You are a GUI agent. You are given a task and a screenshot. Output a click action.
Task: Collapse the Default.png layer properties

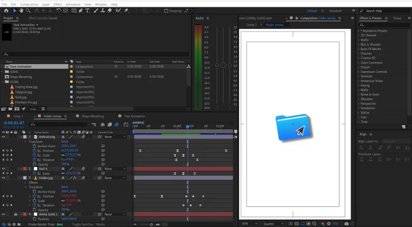[21, 137]
